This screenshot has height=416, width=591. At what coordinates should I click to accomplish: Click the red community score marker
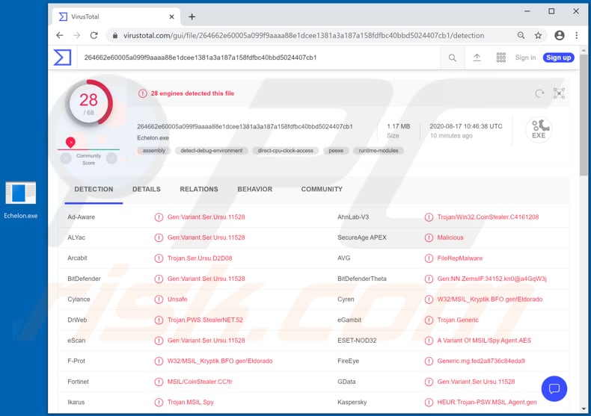(x=70, y=142)
